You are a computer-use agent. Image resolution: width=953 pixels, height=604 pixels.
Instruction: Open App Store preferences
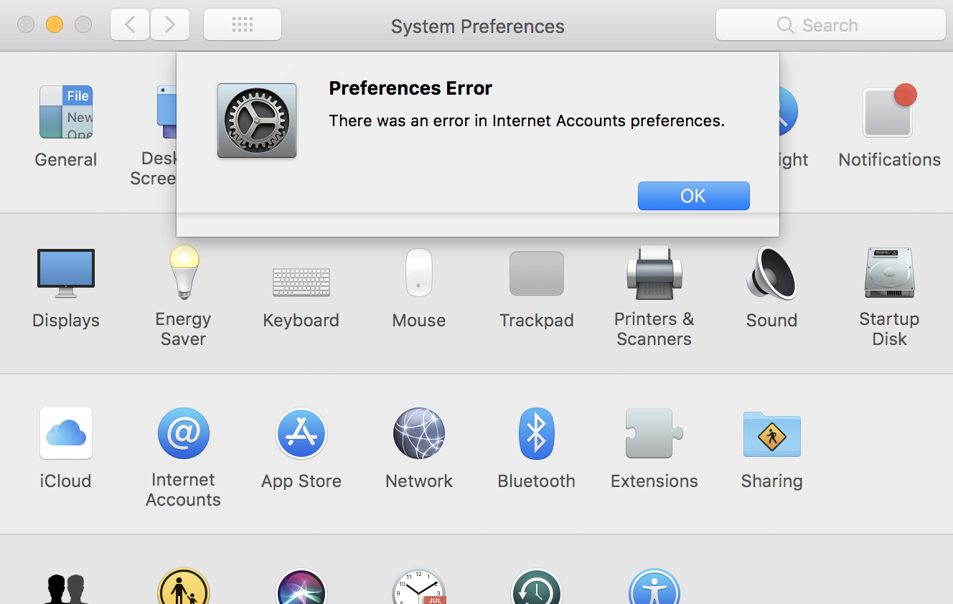pyautogui.click(x=301, y=434)
